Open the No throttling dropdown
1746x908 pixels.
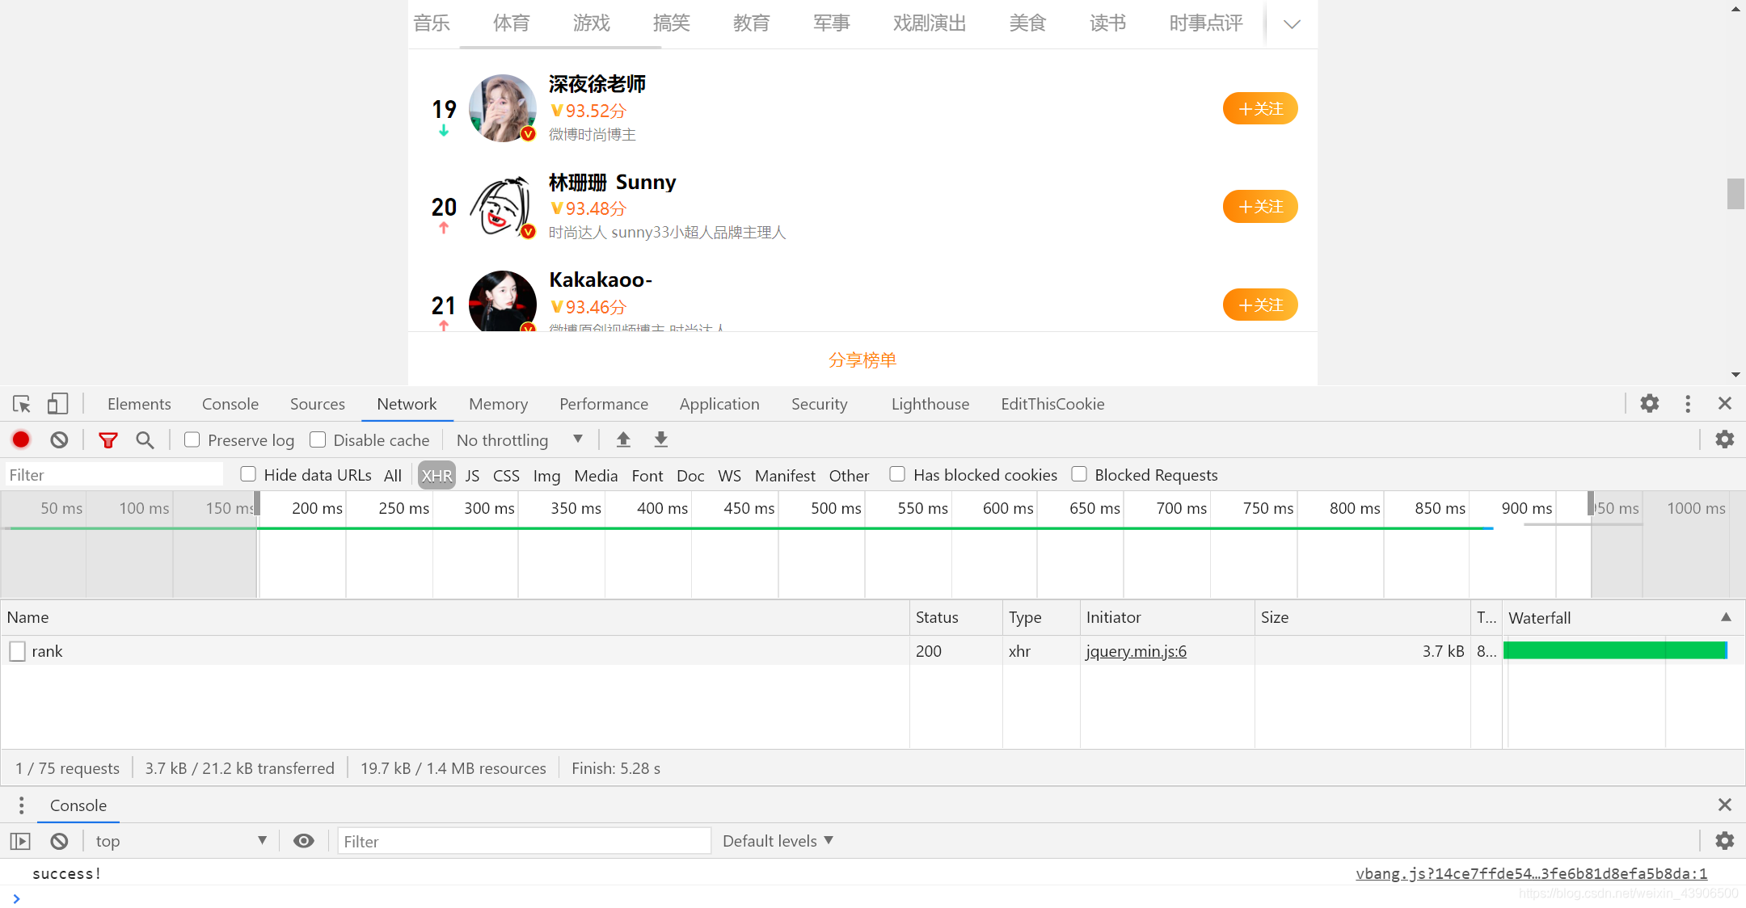519,439
